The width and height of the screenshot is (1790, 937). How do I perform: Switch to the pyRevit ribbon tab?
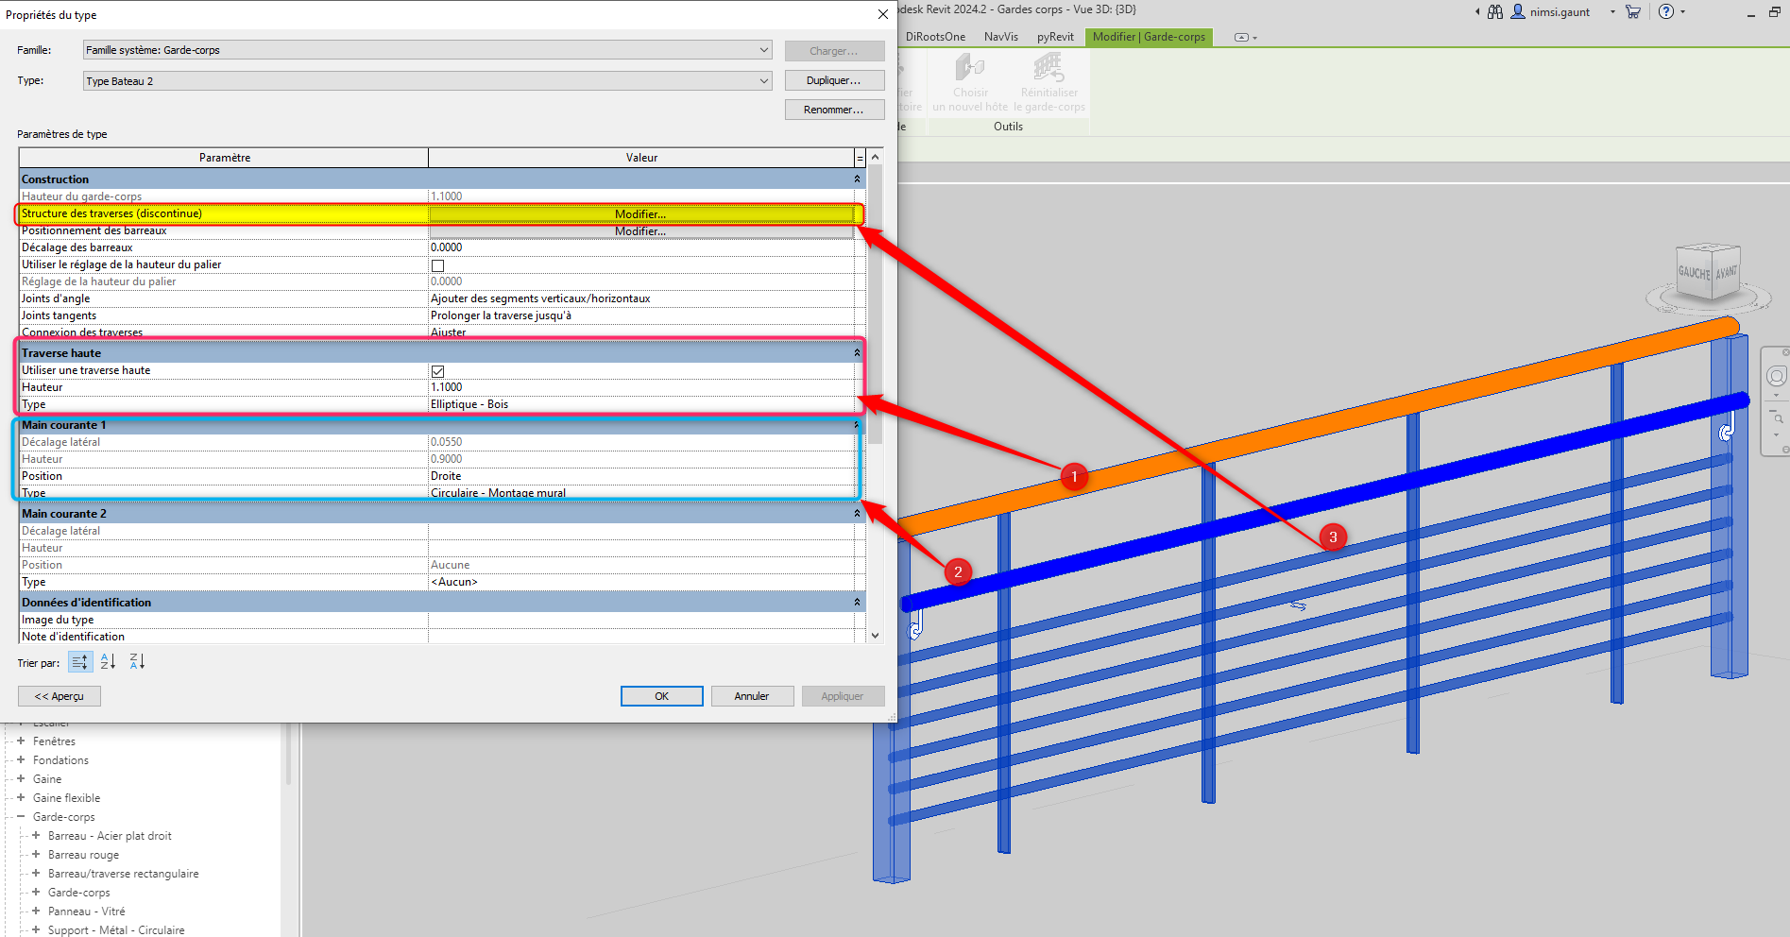1055,37
